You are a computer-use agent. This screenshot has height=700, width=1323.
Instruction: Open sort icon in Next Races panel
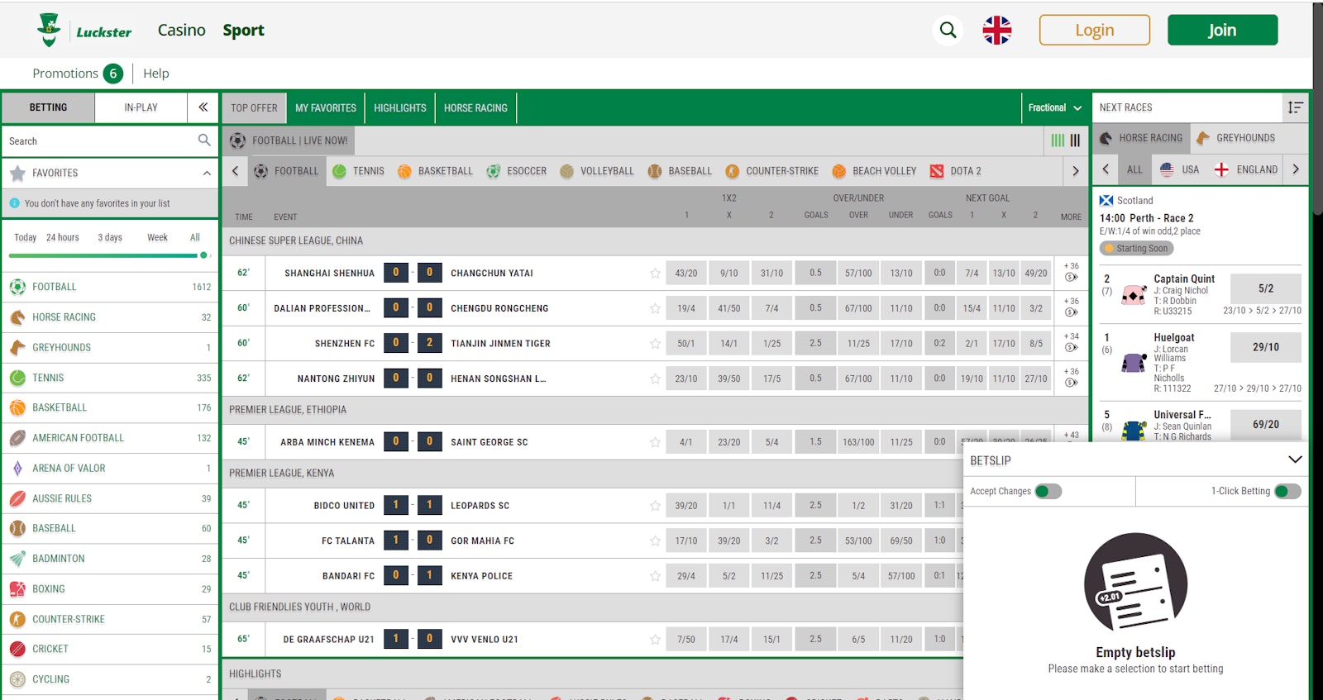coord(1295,107)
